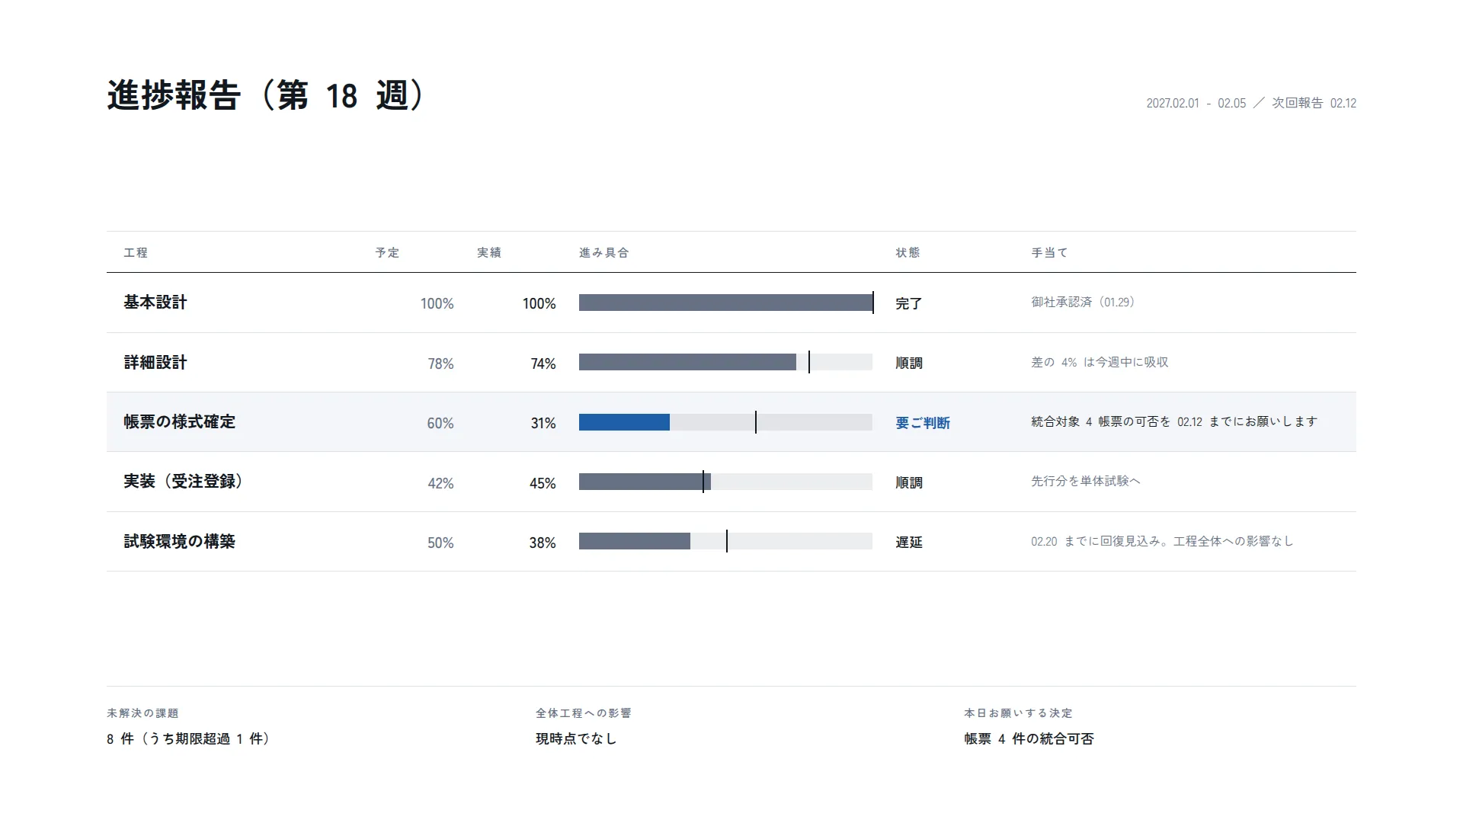Click the 帳票の様式確定 row name

coord(180,422)
